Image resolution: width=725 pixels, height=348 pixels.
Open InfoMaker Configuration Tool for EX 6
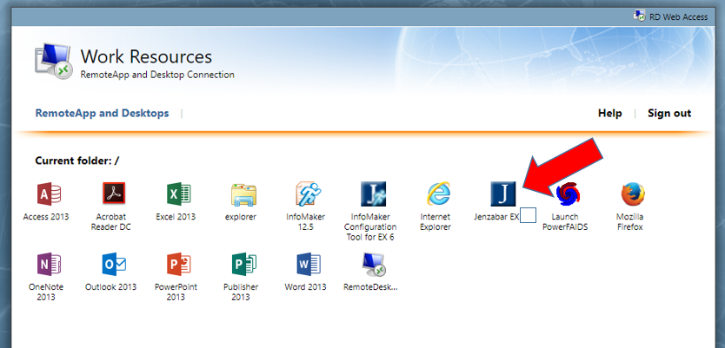point(373,194)
